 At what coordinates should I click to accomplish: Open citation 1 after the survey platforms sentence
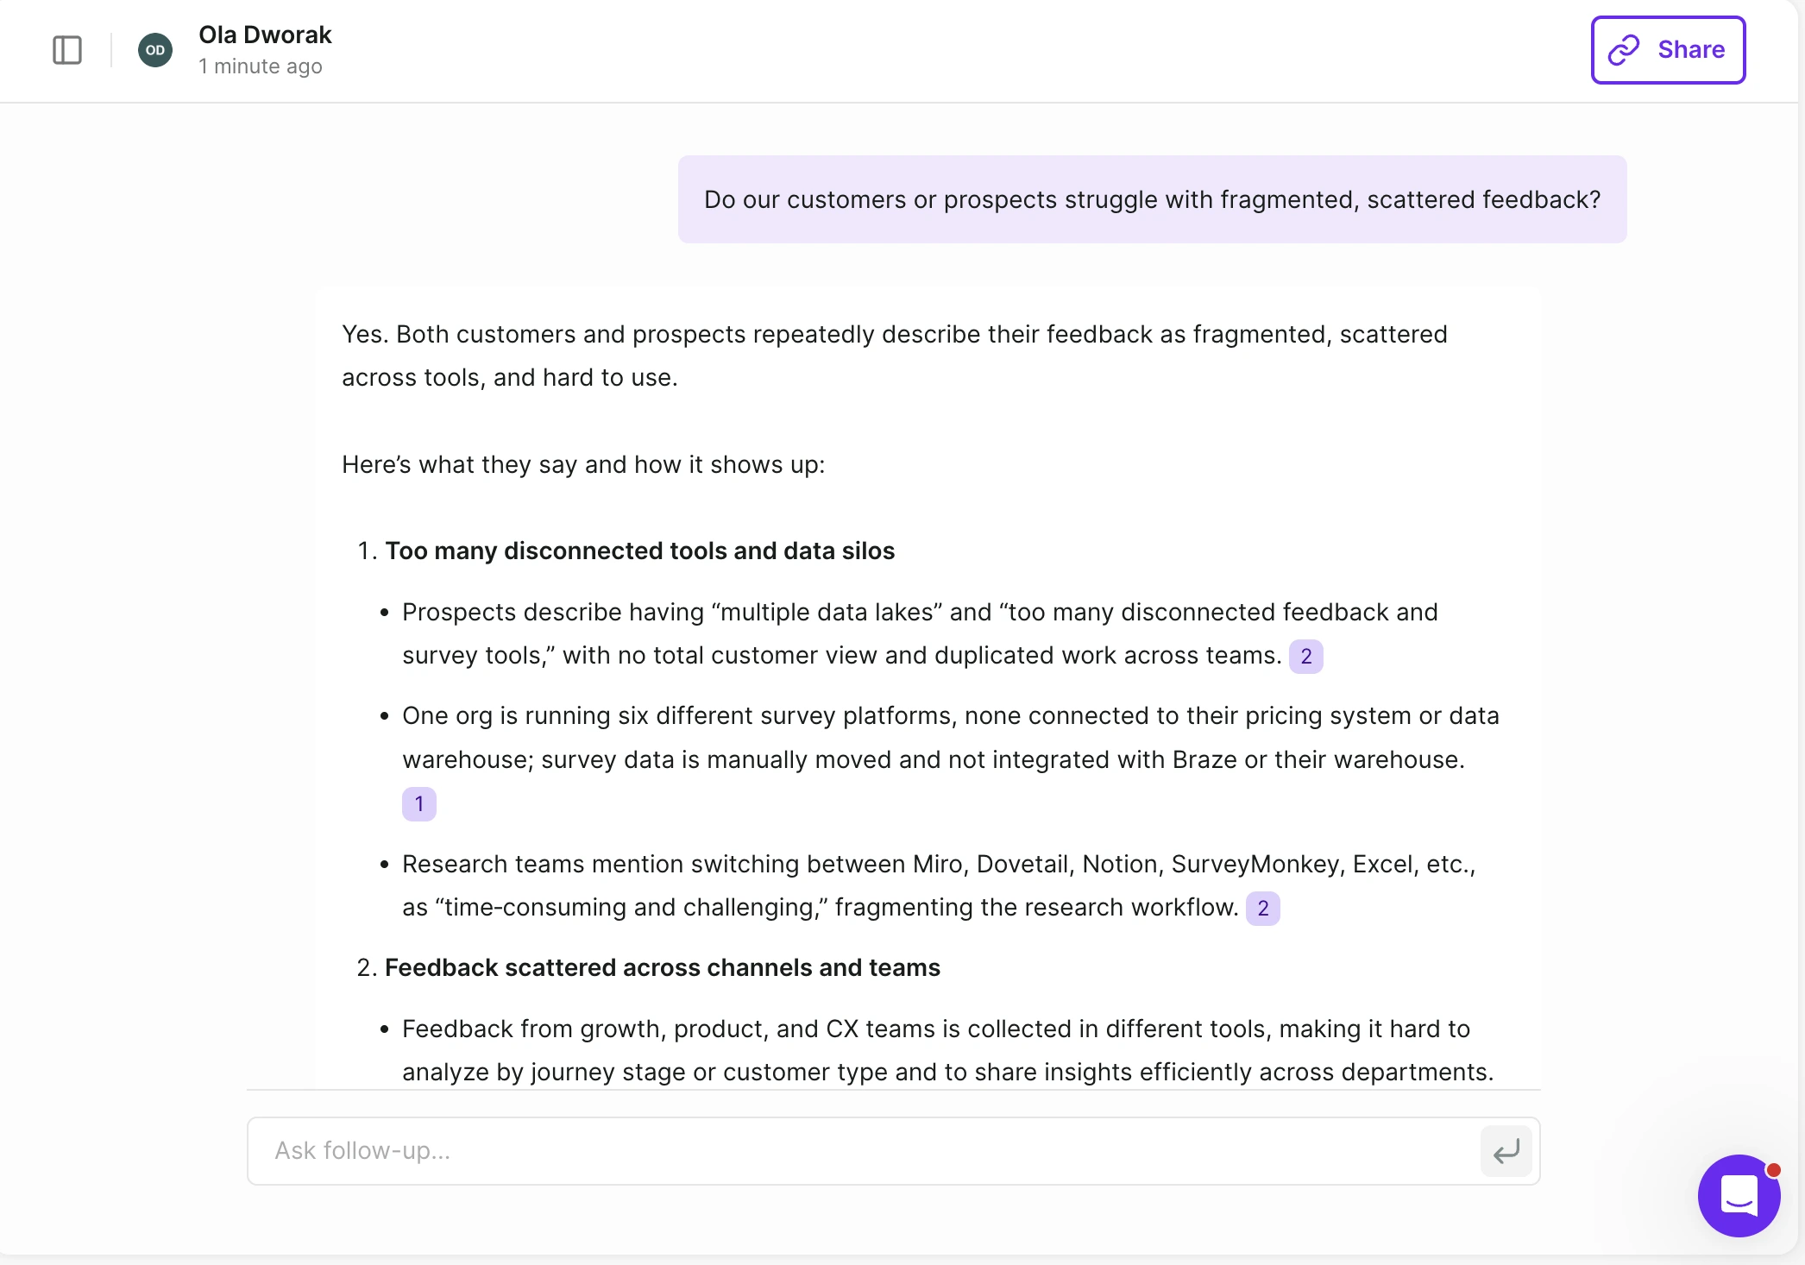pyautogui.click(x=419, y=803)
